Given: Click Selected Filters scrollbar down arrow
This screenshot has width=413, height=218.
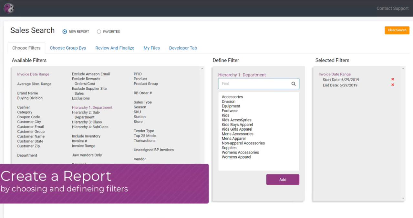Looking at the screenshot, I should [403, 198].
